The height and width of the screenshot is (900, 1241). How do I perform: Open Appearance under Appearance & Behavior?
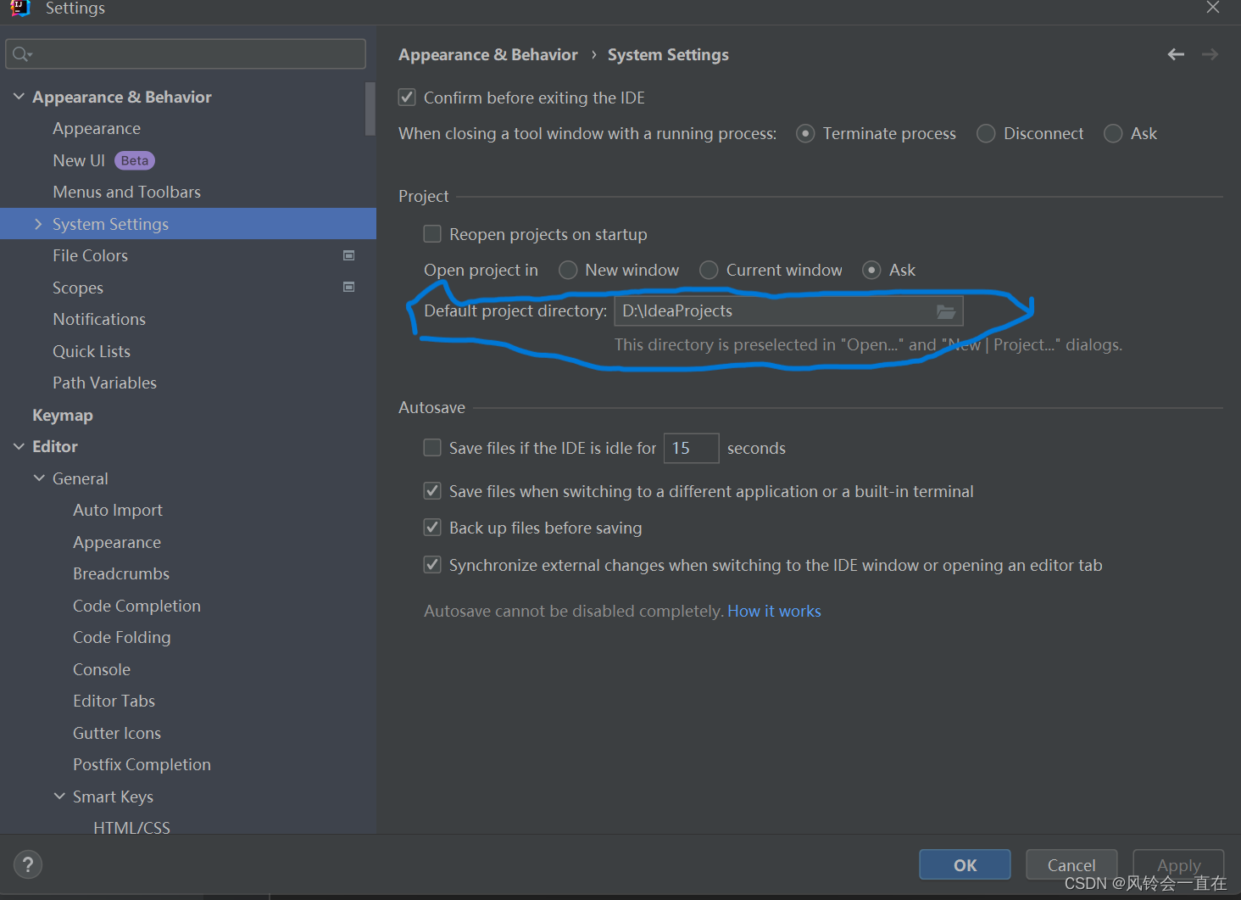coord(97,129)
